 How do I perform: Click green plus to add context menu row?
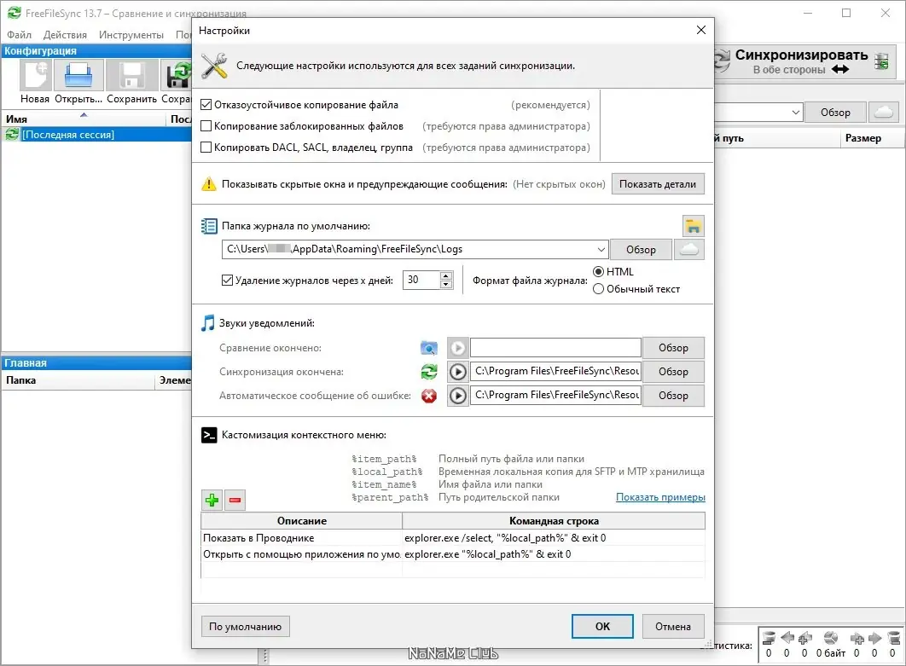pyautogui.click(x=212, y=500)
